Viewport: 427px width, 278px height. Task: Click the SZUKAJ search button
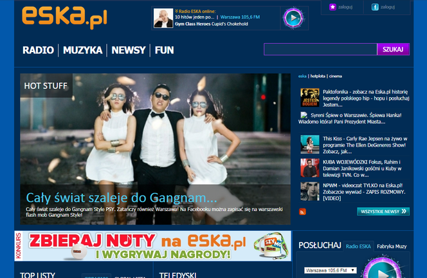pos(393,50)
